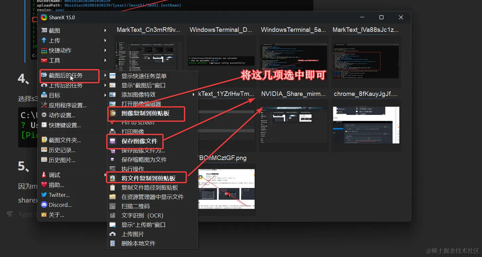The width and height of the screenshot is (482, 257).
Task: Toggle 显示"上传前"窗口 task
Action: point(153,225)
